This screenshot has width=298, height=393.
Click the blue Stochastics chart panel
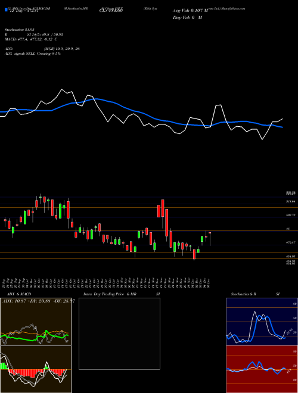(x=262, y=322)
